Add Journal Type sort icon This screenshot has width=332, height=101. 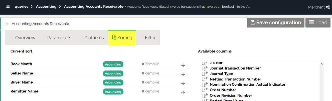point(205,74)
